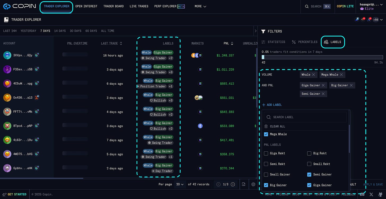The image size is (386, 199).
Task: Click avatar of trader F3Sex...z5B
Action: click(7, 69)
